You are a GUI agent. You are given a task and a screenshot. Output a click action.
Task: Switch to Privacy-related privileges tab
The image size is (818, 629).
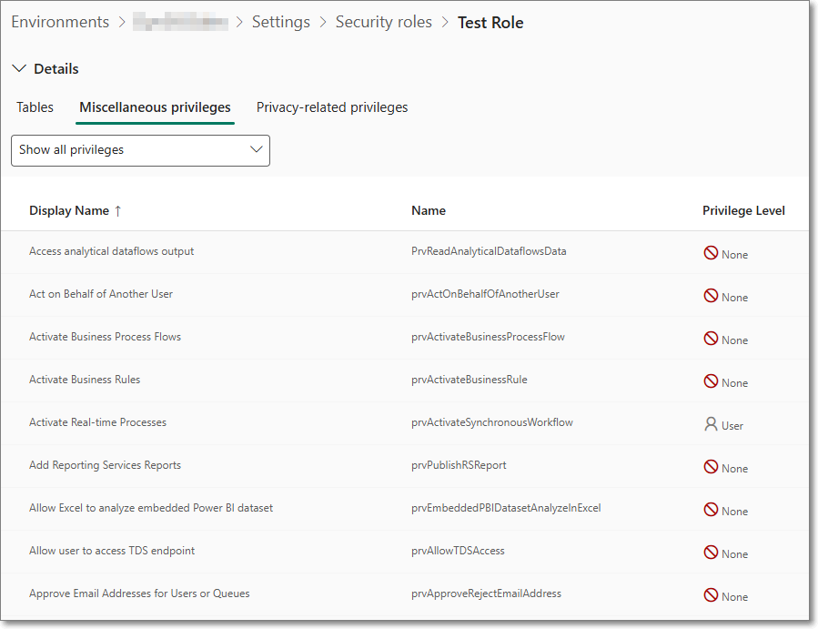332,107
